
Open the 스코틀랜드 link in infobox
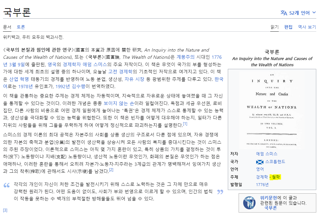click(x=275, y=162)
